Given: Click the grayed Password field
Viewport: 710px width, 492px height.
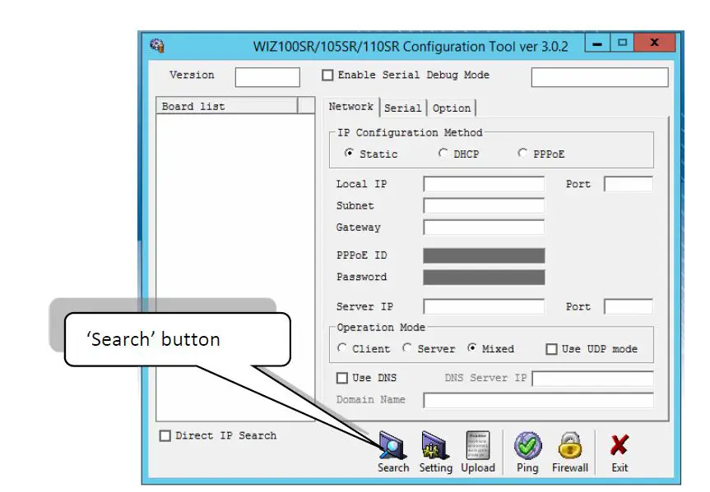Looking at the screenshot, I should click(484, 278).
